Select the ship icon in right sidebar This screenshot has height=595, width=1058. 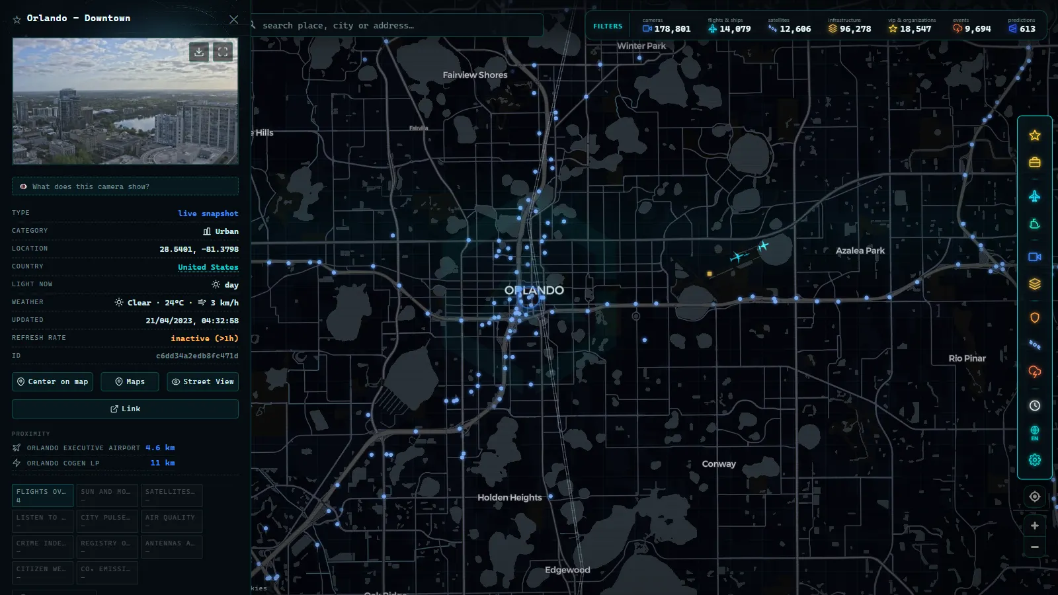tap(1035, 224)
